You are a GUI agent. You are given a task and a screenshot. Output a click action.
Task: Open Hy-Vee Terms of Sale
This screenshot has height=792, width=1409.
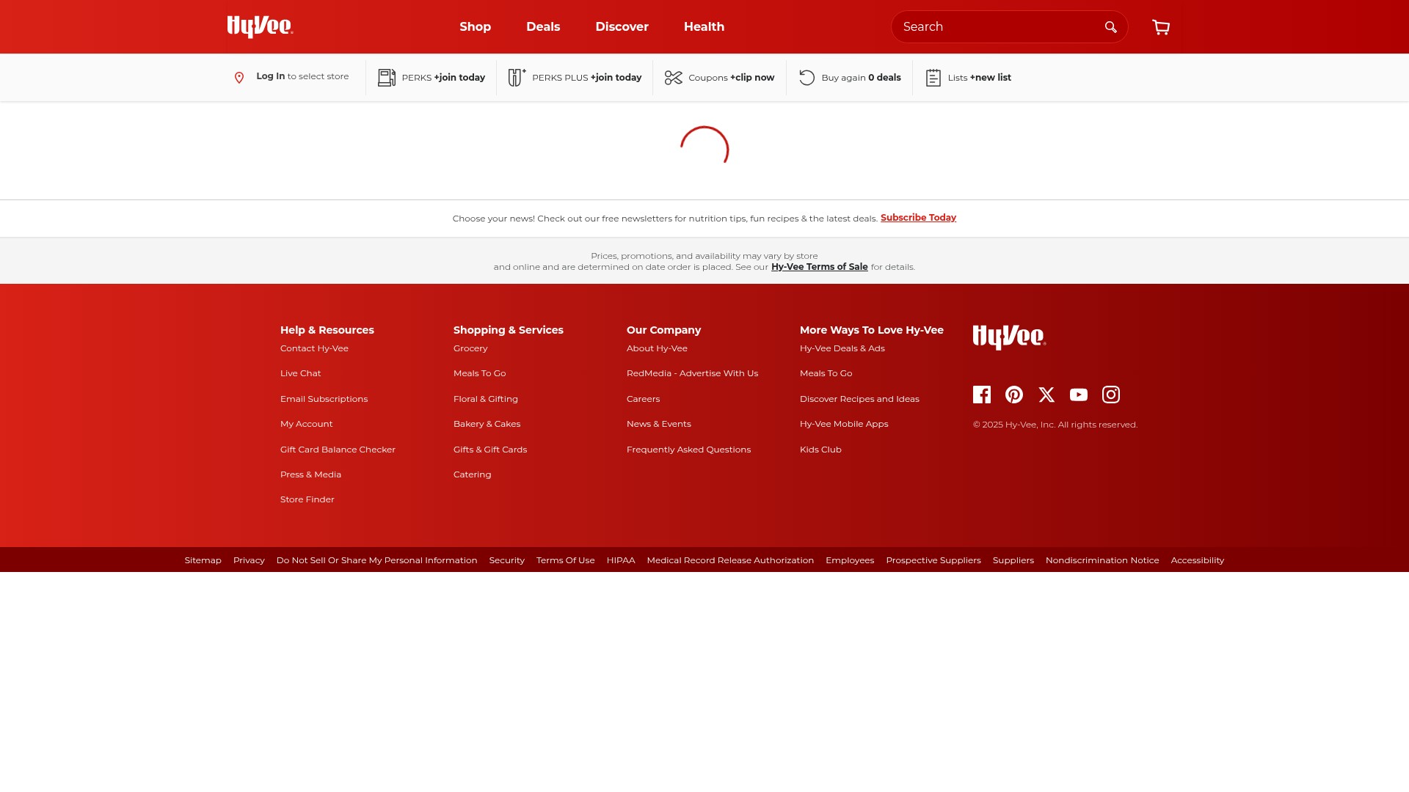coord(819,267)
